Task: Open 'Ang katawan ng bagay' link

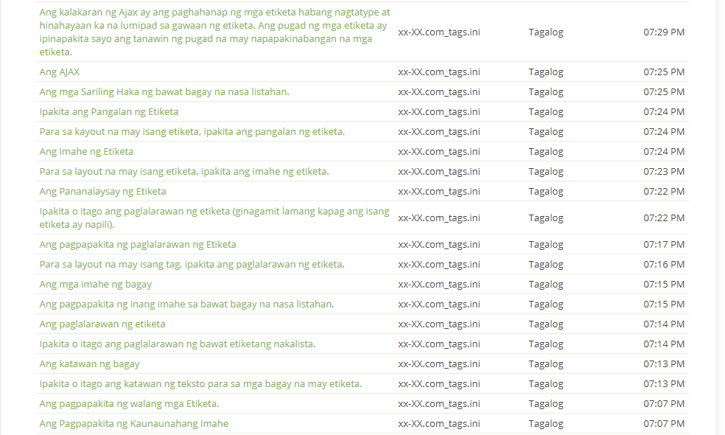Action: tap(90, 364)
